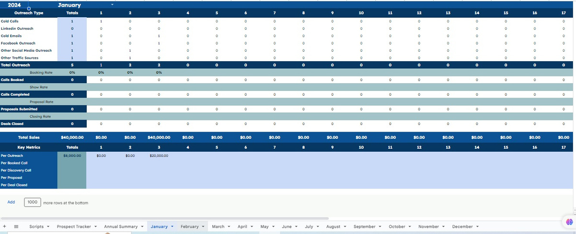The width and height of the screenshot is (576, 234).
Task: Switch to the November sheet tab
Action: point(428,226)
